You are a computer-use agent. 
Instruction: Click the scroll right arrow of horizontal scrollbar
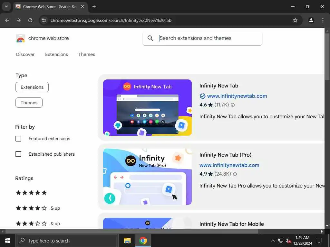pyautogui.click(x=322, y=232)
